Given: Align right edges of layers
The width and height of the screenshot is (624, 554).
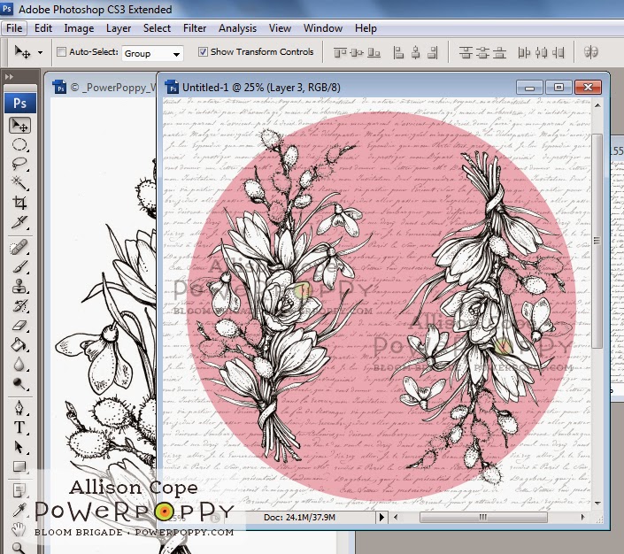Looking at the screenshot, I should coord(433,52).
